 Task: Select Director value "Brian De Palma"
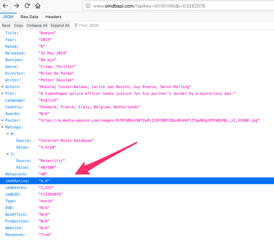tap(56, 73)
